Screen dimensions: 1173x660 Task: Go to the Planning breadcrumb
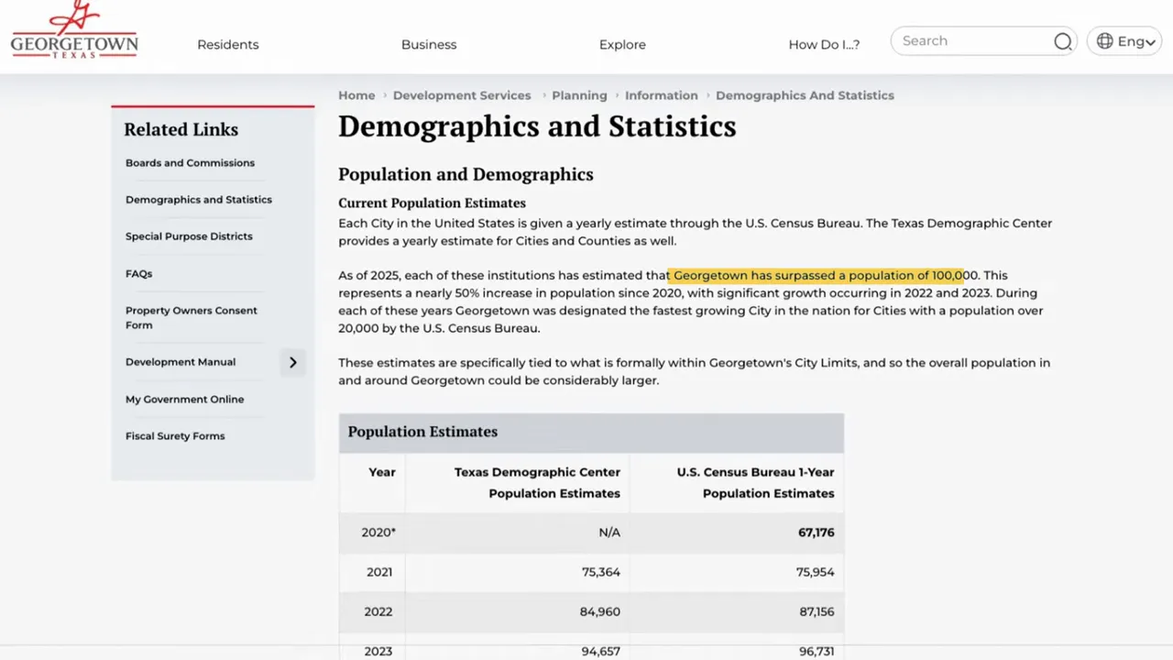pyautogui.click(x=579, y=95)
